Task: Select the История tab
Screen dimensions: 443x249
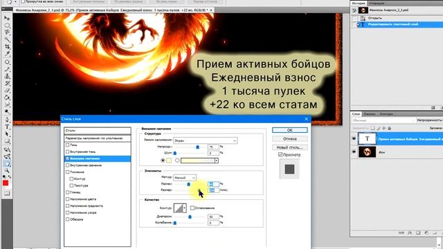Action: (359, 3)
